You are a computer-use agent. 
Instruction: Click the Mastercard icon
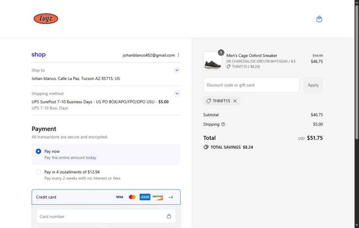pyautogui.click(x=132, y=197)
